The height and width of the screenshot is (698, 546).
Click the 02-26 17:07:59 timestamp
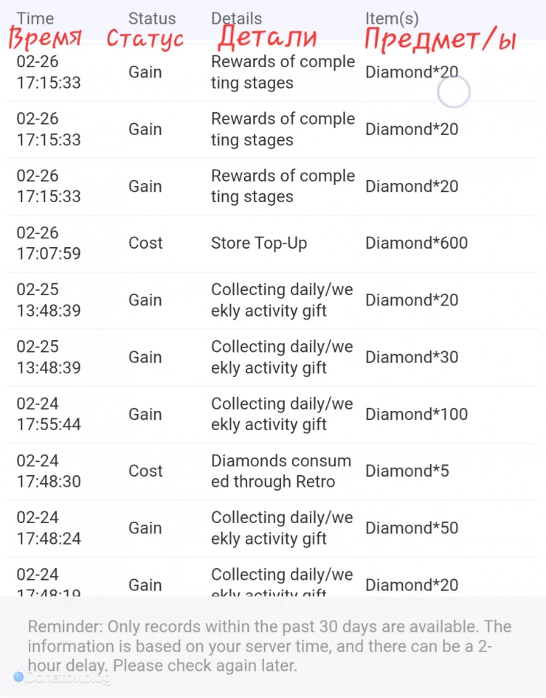click(49, 243)
